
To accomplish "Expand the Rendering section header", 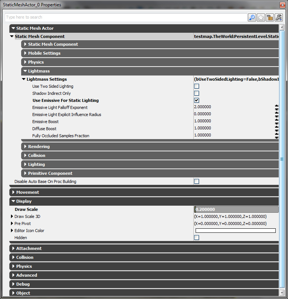I will point(25,147).
